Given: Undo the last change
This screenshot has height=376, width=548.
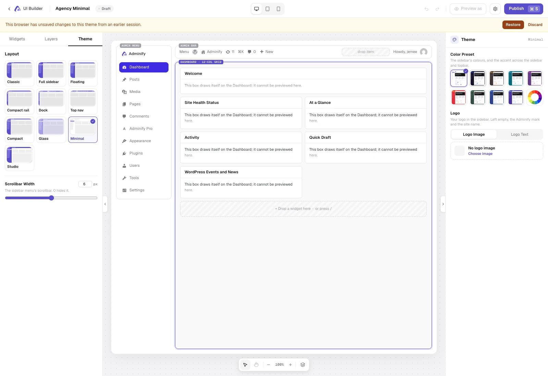Looking at the screenshot, I should [426, 9].
